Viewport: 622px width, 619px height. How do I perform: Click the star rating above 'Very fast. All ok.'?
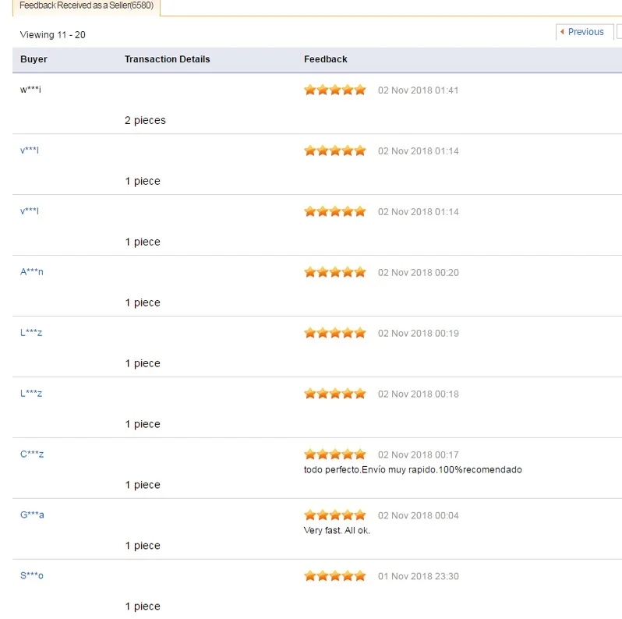(335, 515)
